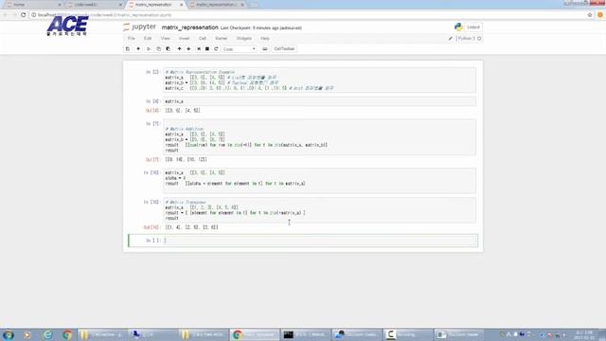Screen dimensions: 606x341
Task: Open the command palette keyboard icon
Action: pyautogui.click(x=265, y=49)
